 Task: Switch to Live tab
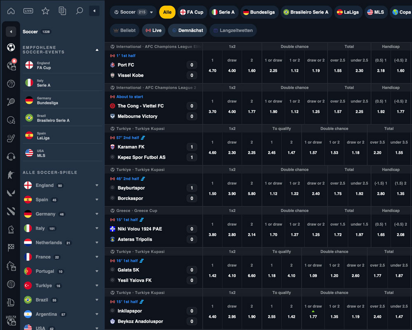click(x=154, y=30)
